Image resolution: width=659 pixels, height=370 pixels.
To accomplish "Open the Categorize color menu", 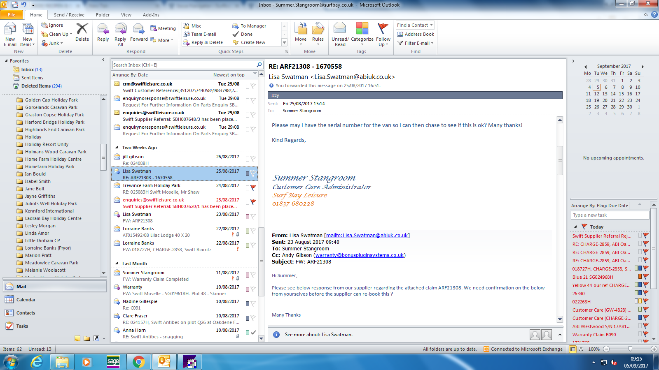I will coord(362,35).
